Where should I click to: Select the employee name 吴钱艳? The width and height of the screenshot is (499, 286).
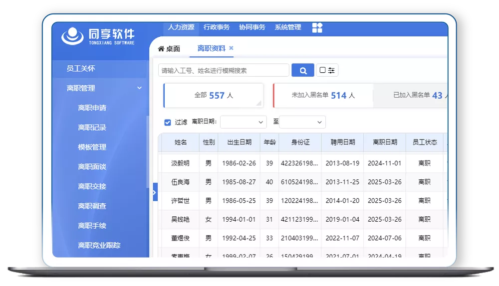pos(181,220)
